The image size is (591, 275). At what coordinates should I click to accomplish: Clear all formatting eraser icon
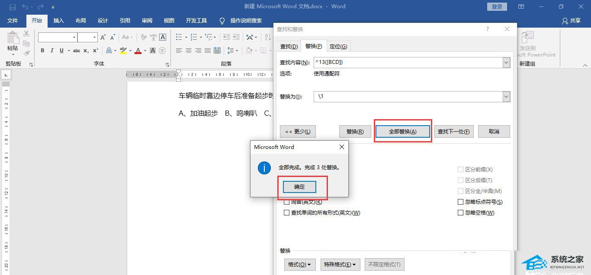[x=143, y=38]
